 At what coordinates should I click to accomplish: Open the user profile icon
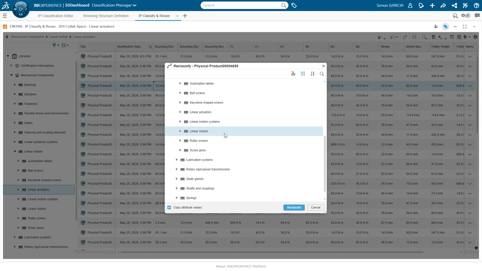[410, 5]
